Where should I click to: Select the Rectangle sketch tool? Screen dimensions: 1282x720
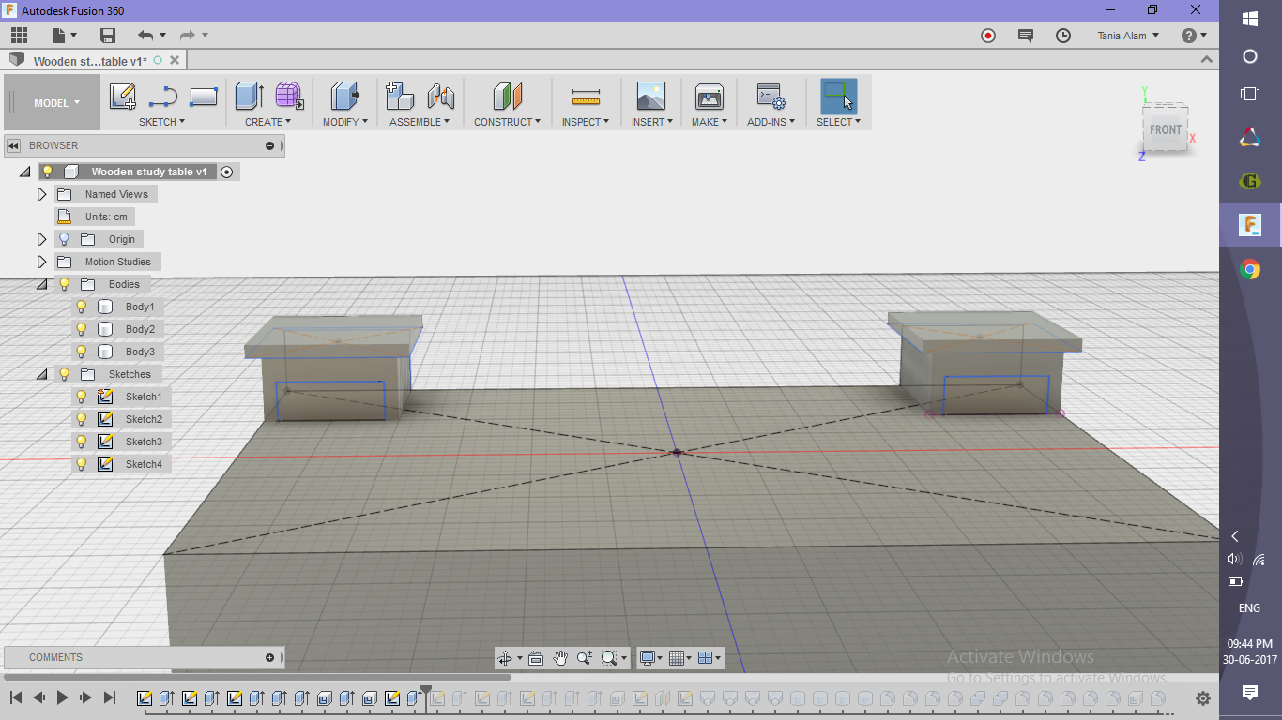point(204,97)
